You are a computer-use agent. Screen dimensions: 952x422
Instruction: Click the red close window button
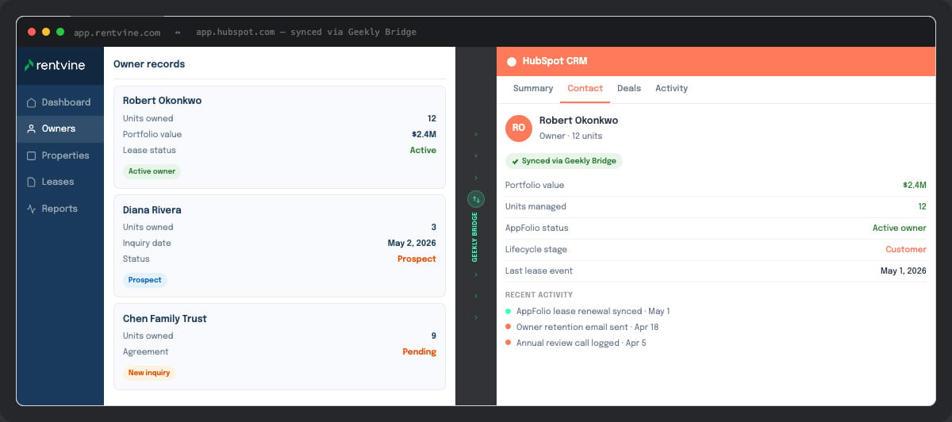click(x=32, y=32)
